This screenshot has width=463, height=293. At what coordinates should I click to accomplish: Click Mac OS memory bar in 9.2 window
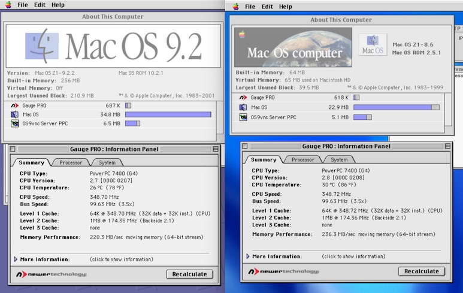[168, 114]
